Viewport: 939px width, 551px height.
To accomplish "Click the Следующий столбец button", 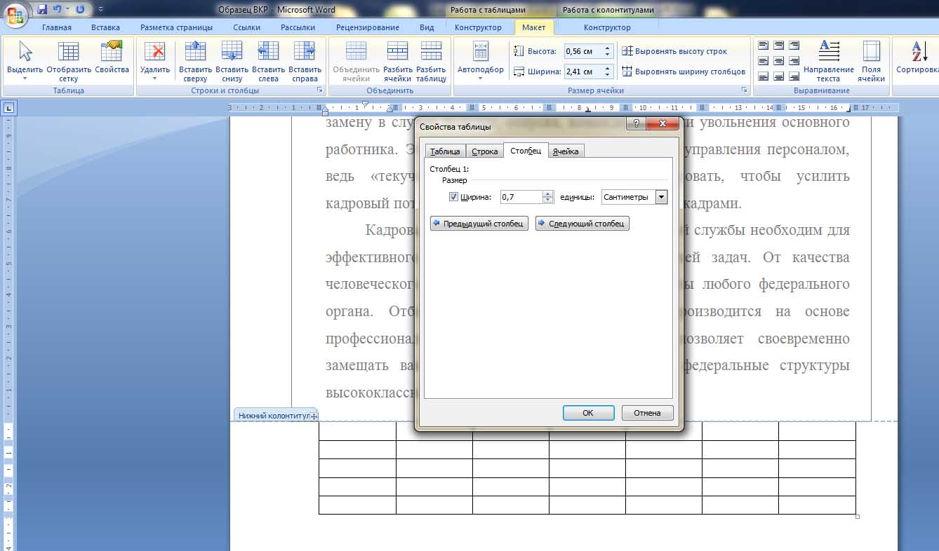I will [582, 224].
